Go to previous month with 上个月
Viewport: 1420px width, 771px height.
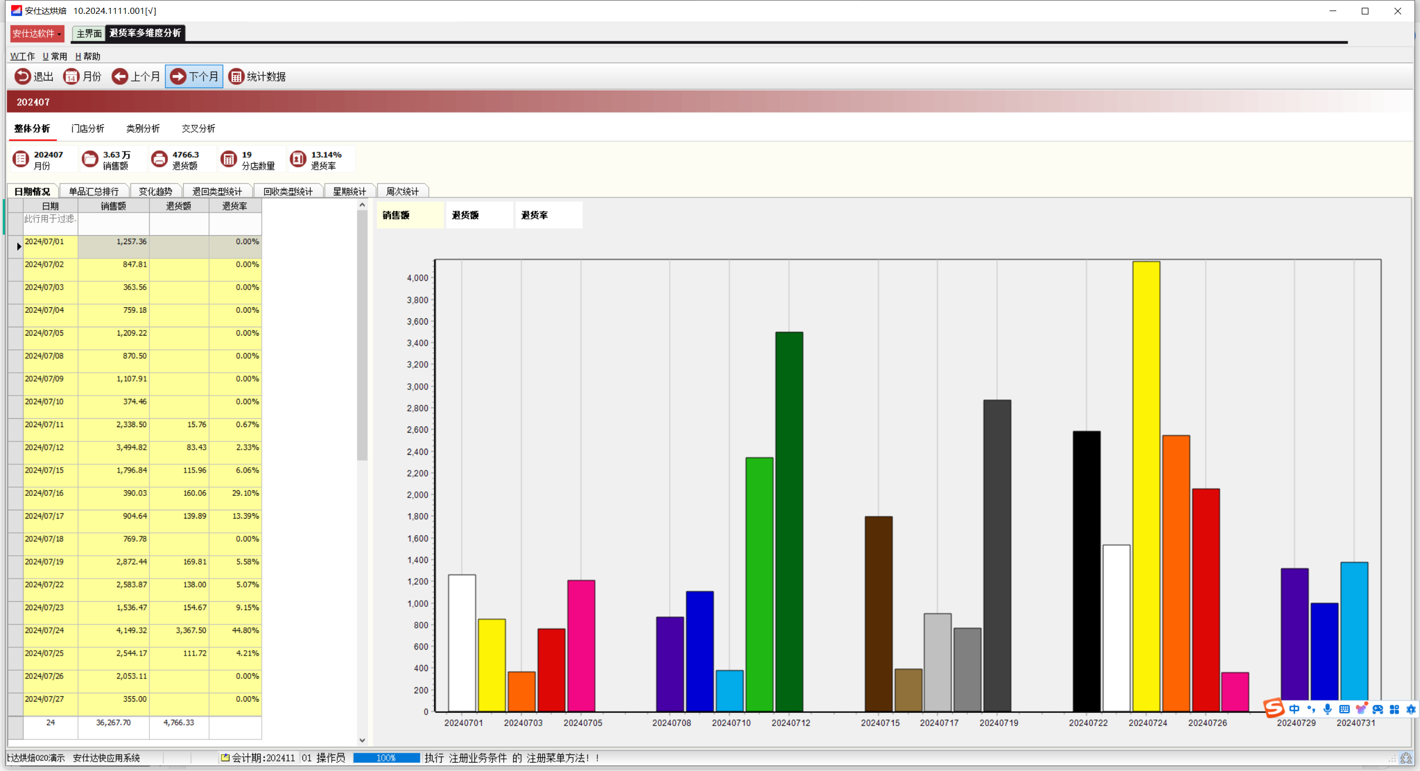120,77
